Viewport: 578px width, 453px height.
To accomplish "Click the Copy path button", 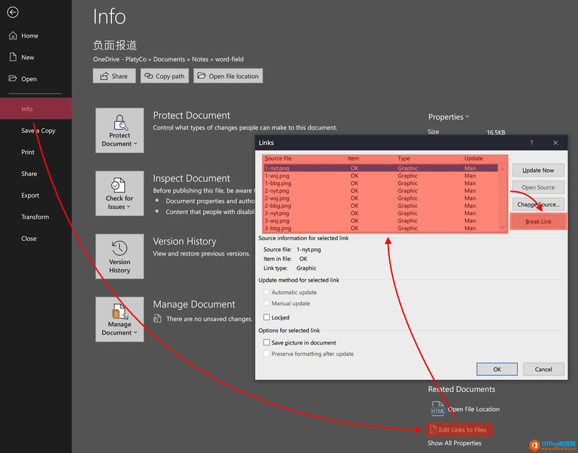I will 164,76.
